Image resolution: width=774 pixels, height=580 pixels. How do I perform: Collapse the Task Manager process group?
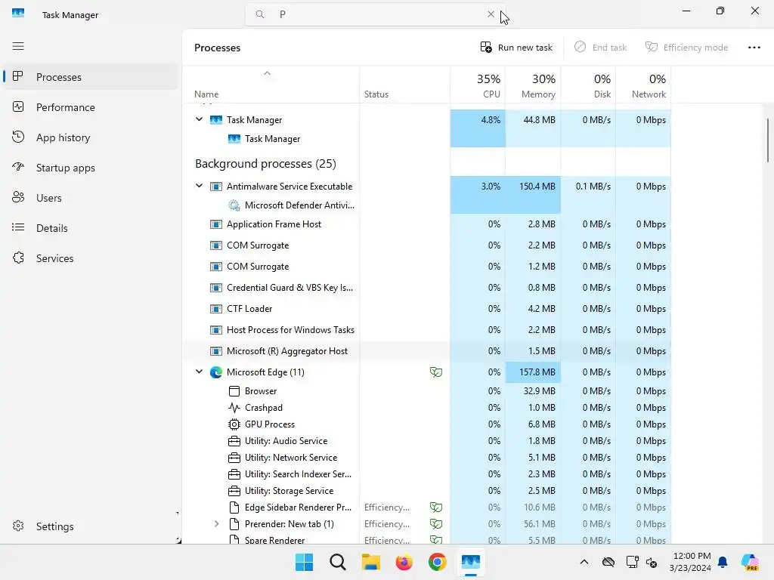(x=199, y=119)
